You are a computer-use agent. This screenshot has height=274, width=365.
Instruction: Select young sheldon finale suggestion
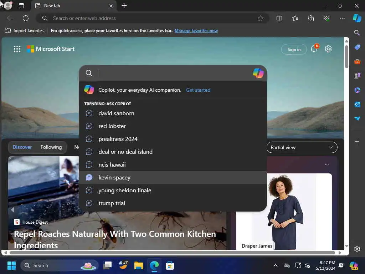pos(173,190)
